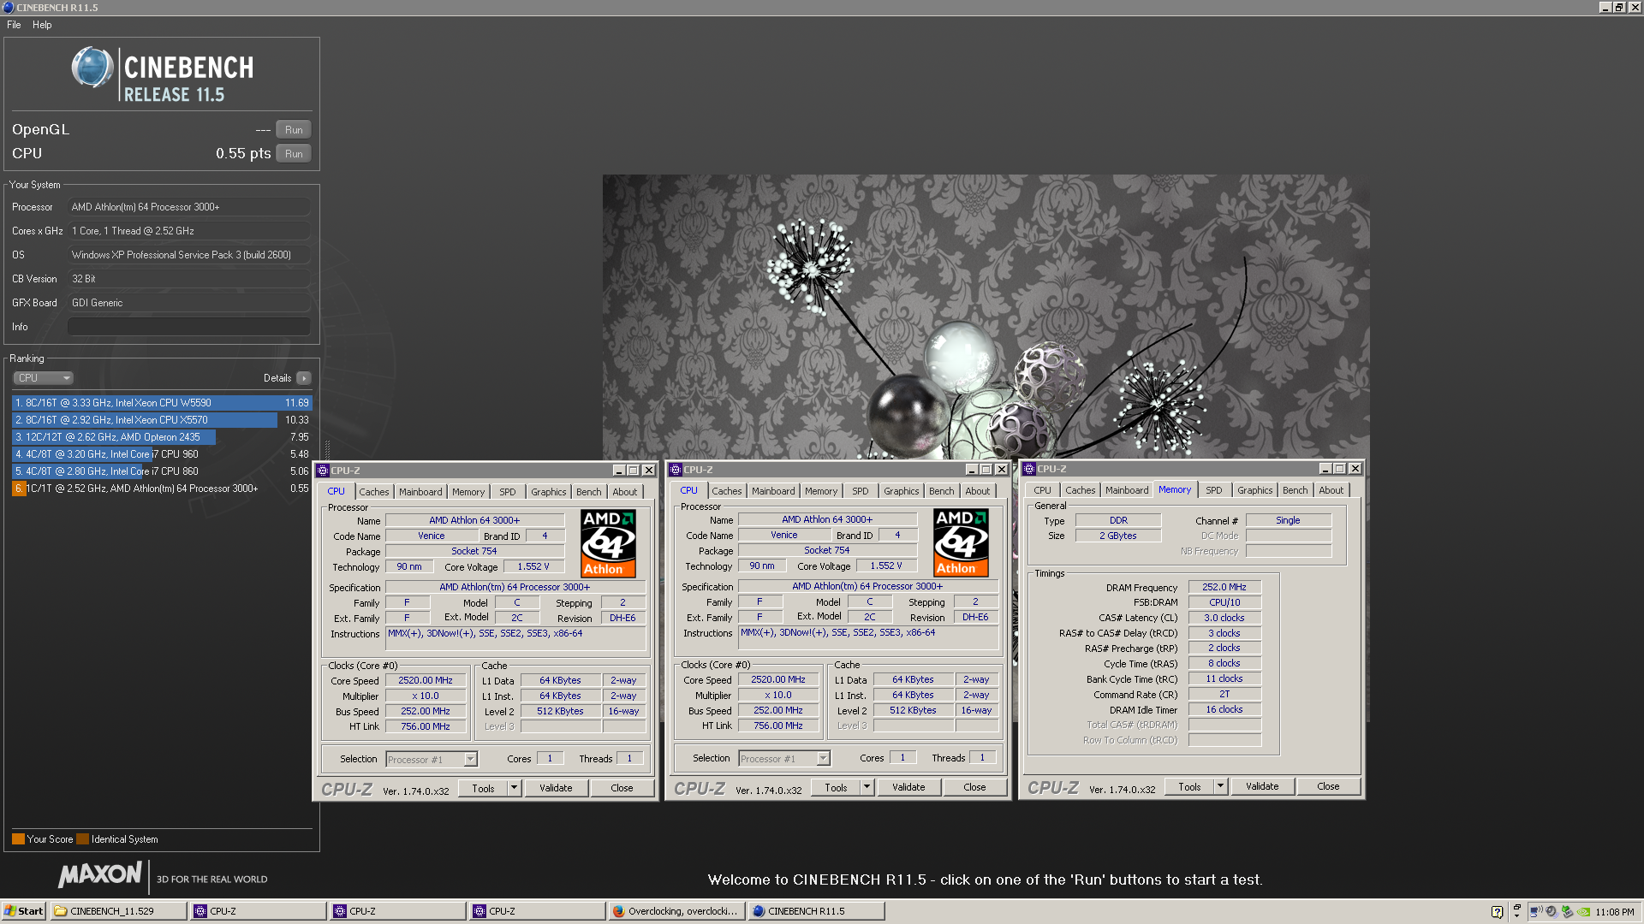Open Tools dropdown arrow in left CPU-Z
The image size is (1644, 924).
point(514,788)
